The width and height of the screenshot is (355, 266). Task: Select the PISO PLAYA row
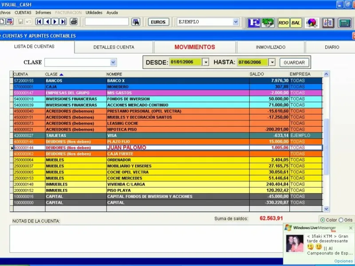click(x=168, y=191)
